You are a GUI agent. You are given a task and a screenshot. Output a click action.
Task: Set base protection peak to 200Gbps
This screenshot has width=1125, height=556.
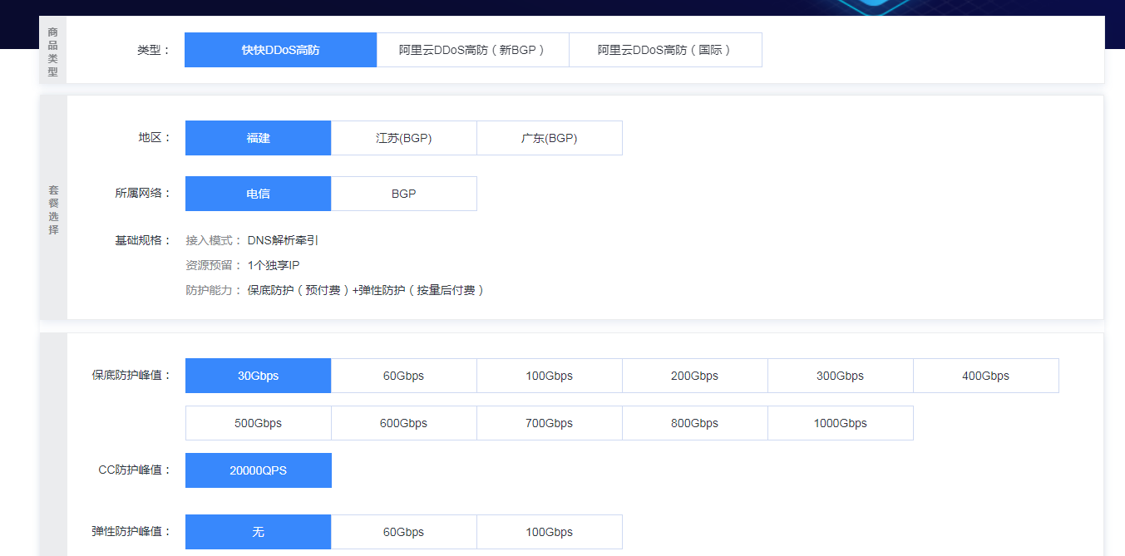coord(695,376)
